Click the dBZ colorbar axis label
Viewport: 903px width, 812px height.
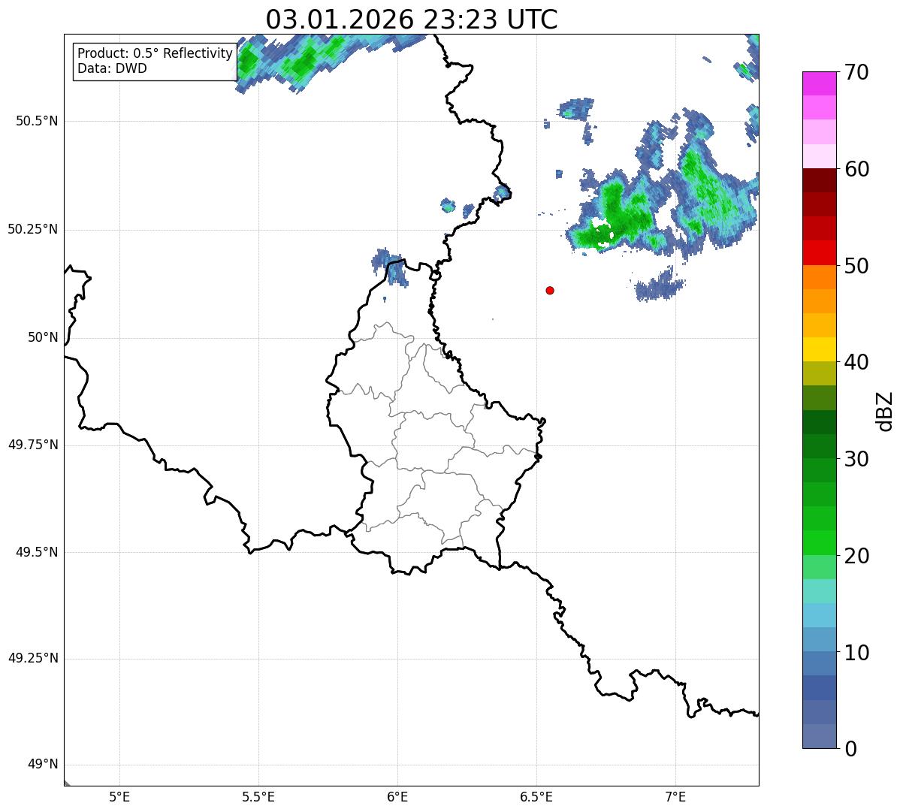885,411
